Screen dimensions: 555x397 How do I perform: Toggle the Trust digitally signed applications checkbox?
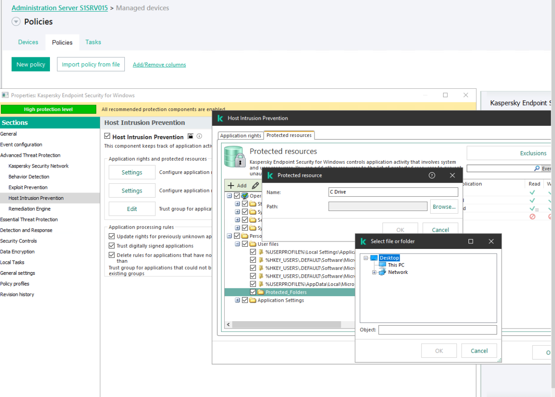[111, 246]
